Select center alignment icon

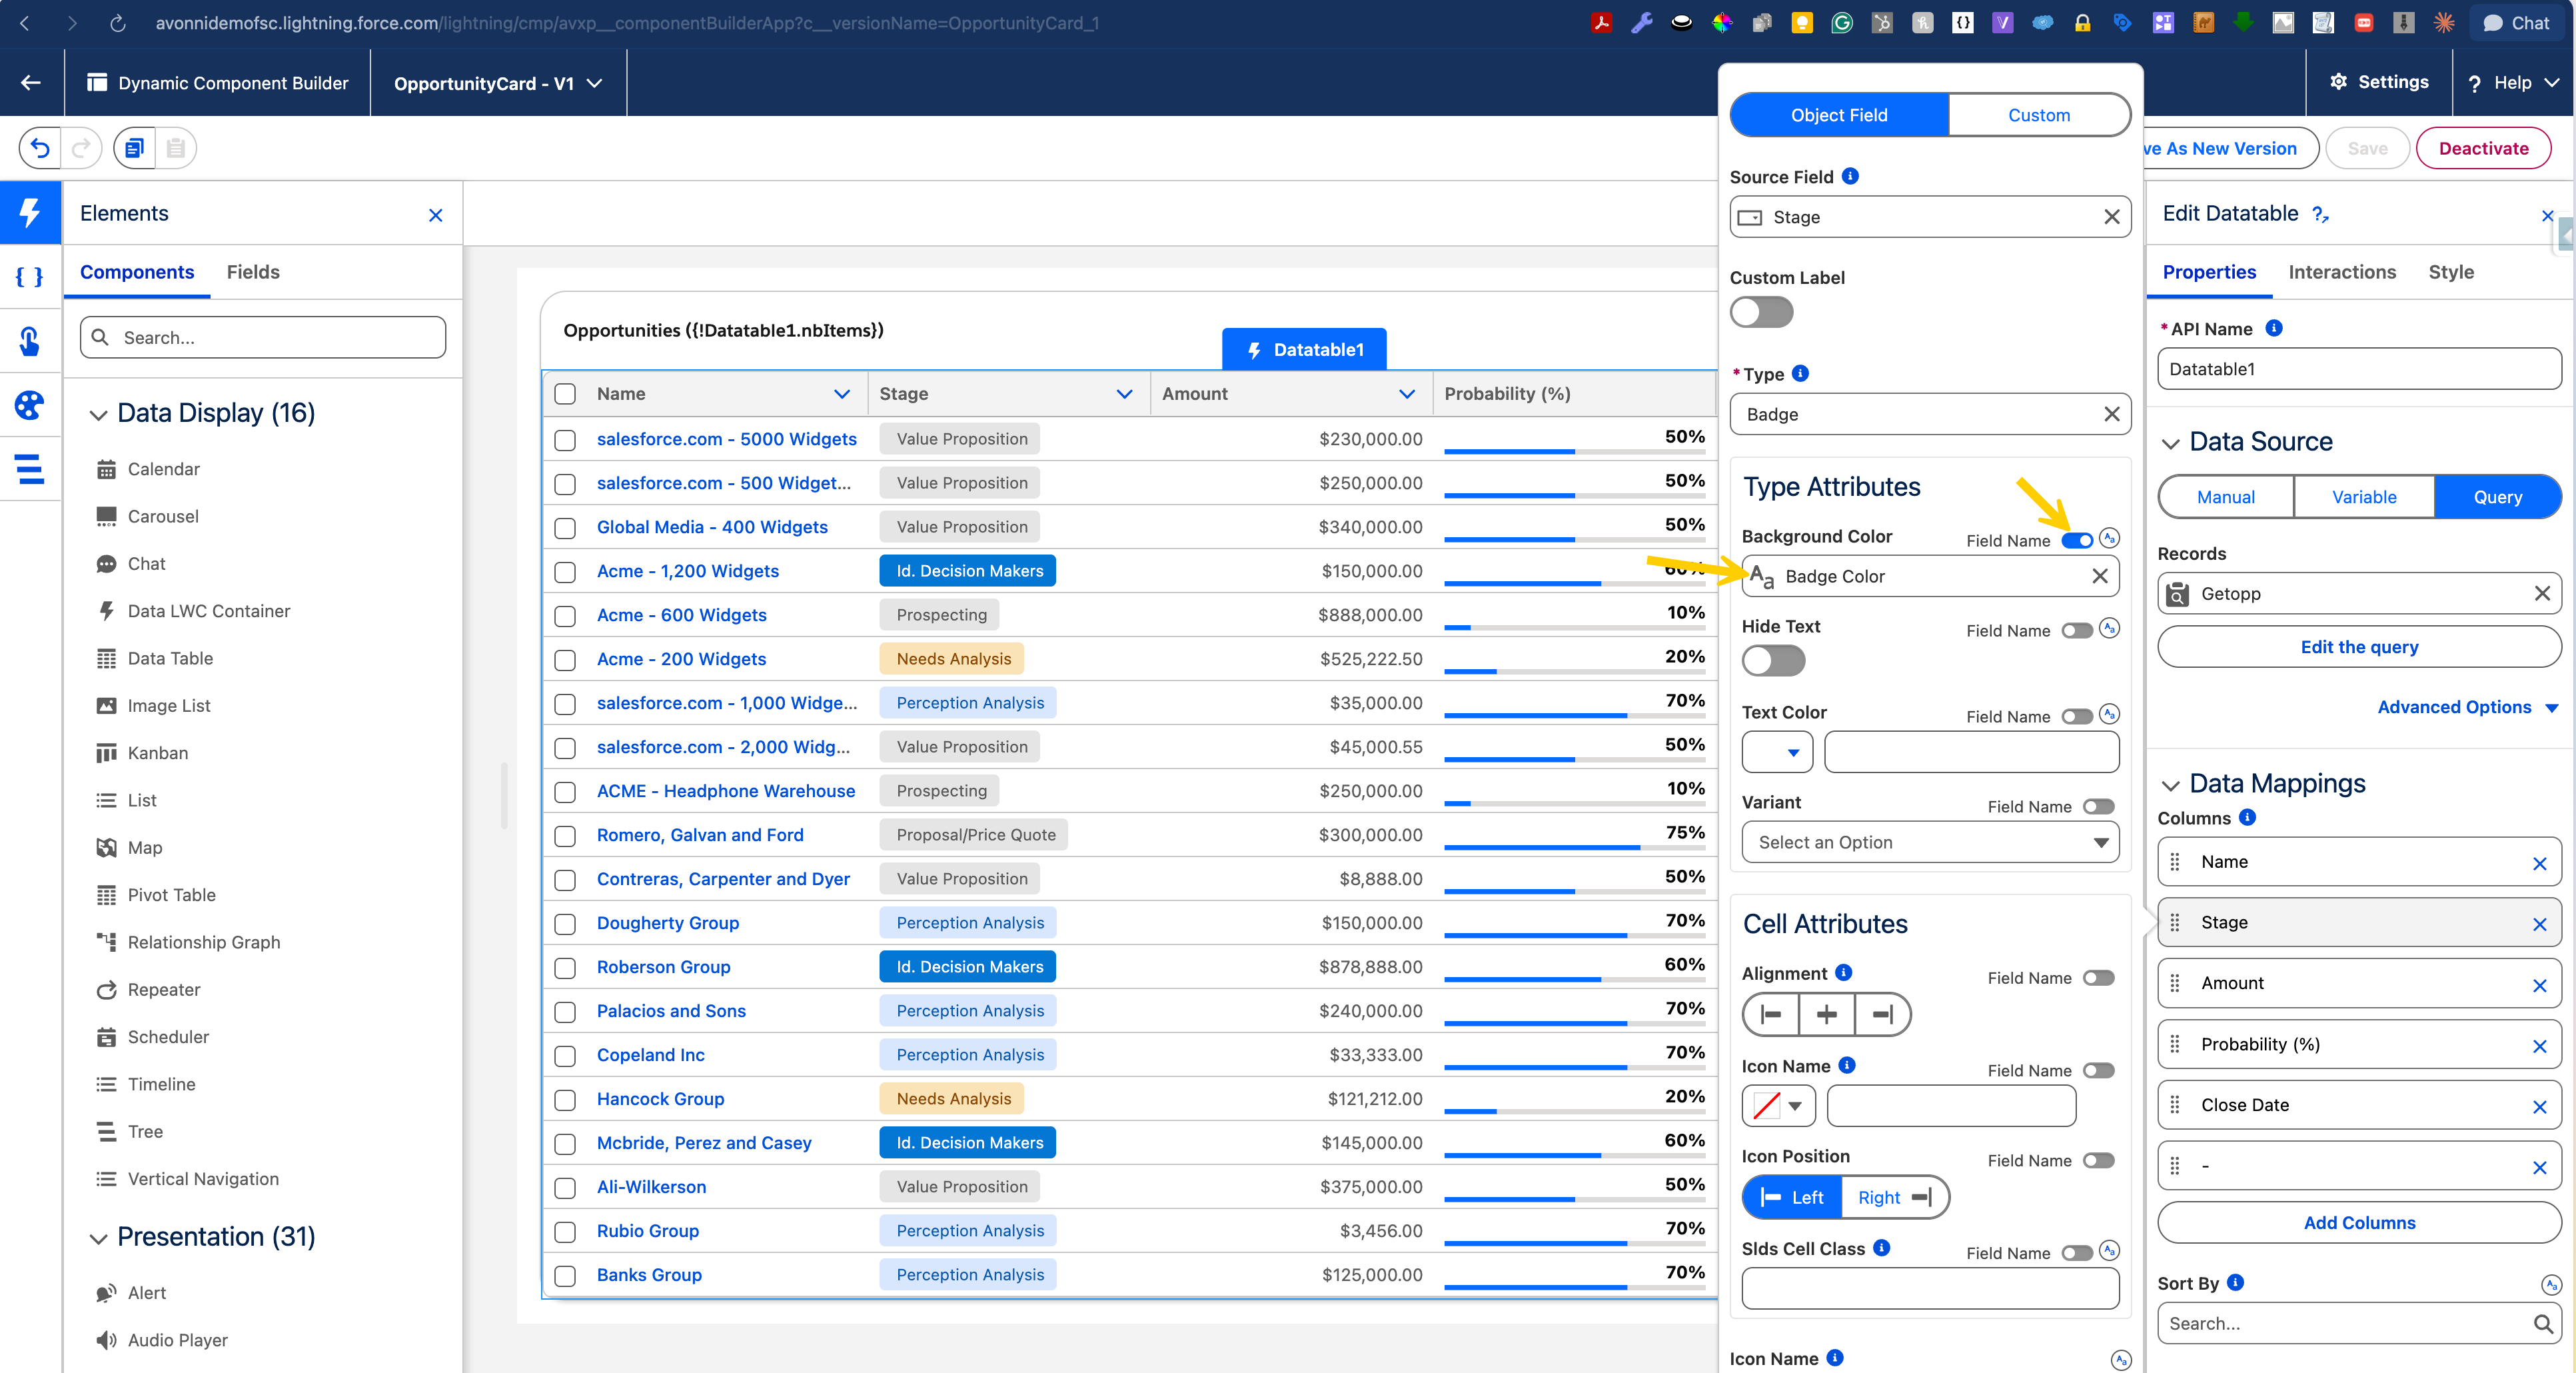[x=1826, y=1014]
